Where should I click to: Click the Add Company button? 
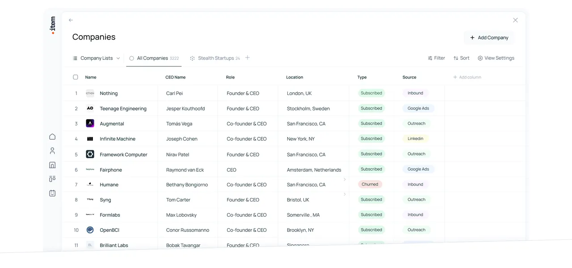click(489, 37)
